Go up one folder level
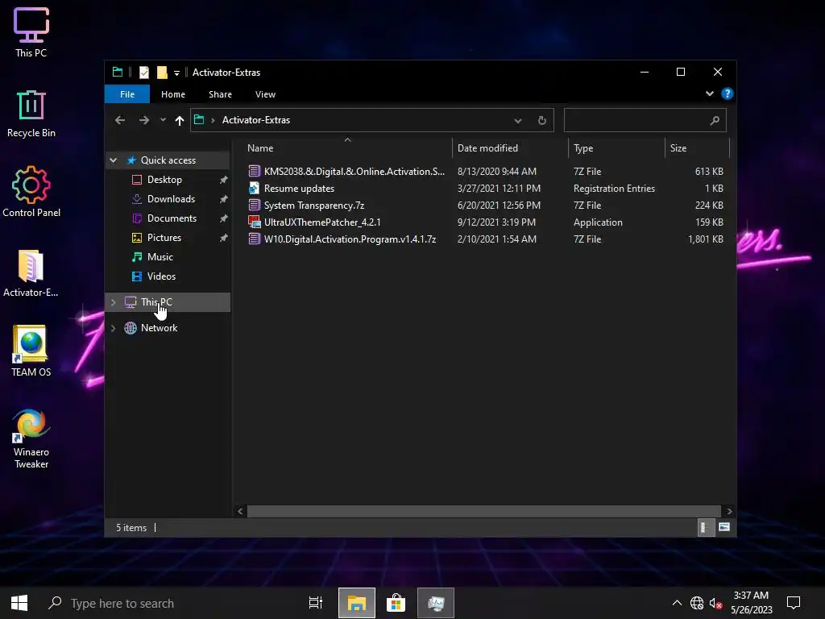The image size is (825, 619). [180, 121]
